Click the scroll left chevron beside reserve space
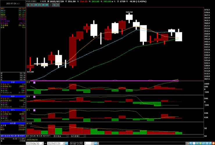The width and height of the screenshot is (215, 145). click(98, 143)
